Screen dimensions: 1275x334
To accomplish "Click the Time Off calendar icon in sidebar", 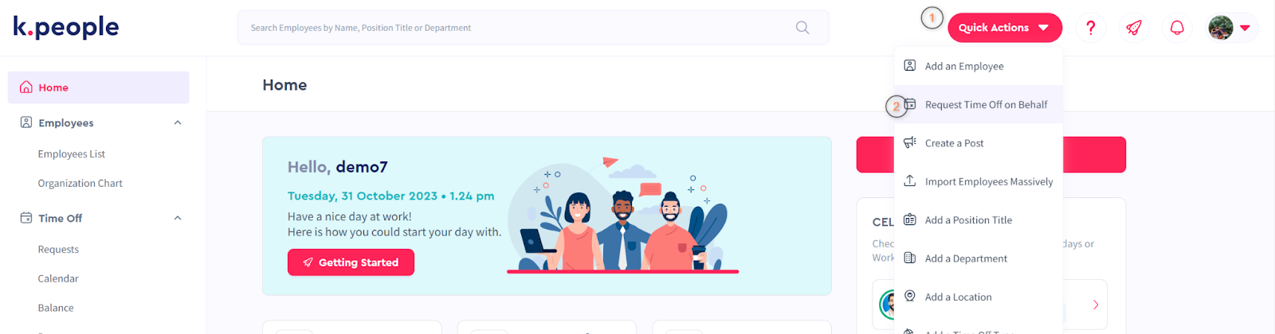I will click(x=26, y=218).
